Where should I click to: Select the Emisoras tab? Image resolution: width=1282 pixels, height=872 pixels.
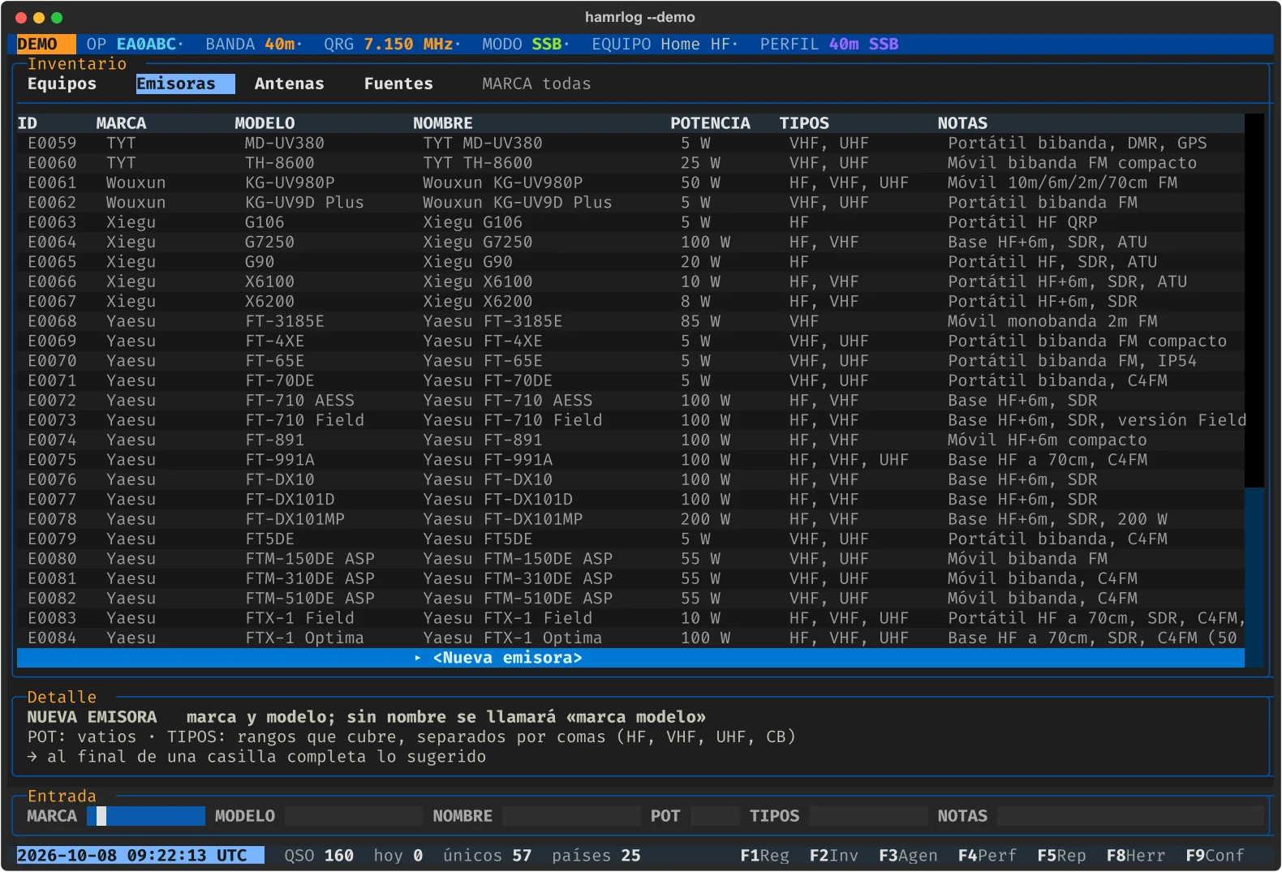(x=185, y=84)
